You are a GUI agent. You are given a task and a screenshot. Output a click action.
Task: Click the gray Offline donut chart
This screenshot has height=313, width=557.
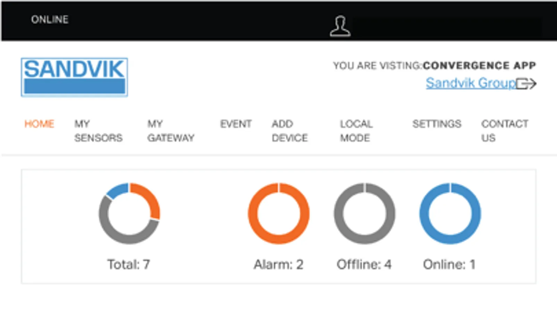[364, 213]
